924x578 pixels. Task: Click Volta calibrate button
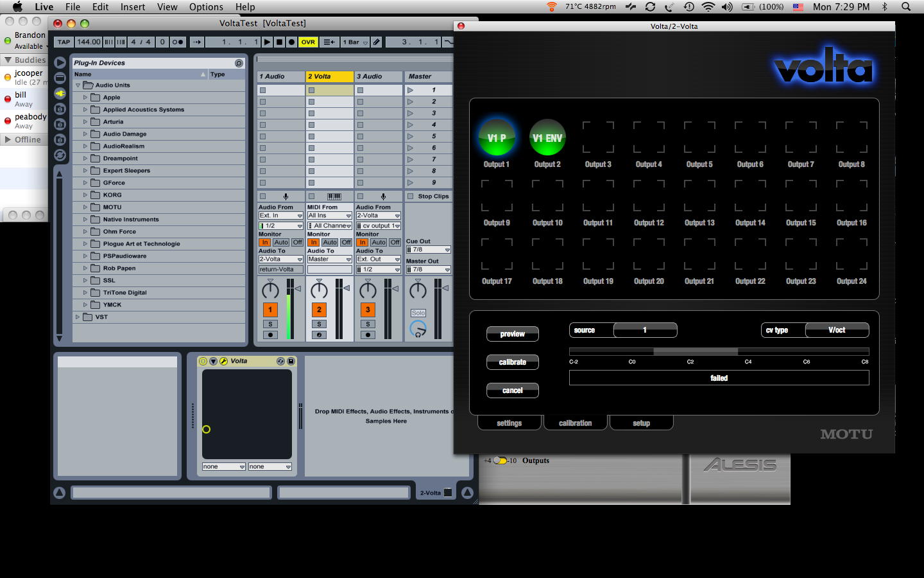(513, 362)
